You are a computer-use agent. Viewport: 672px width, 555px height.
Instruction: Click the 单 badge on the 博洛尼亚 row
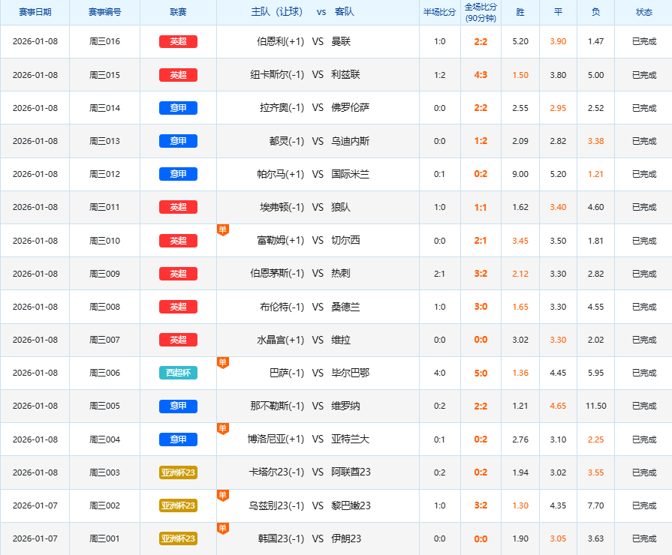click(x=222, y=428)
